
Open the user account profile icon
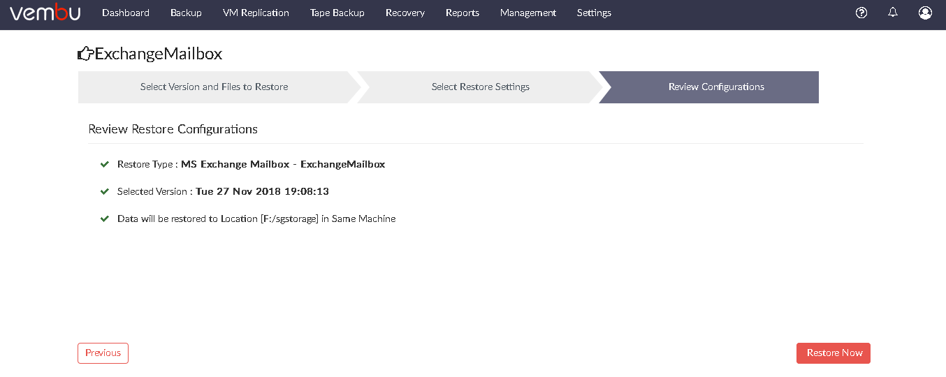point(925,13)
